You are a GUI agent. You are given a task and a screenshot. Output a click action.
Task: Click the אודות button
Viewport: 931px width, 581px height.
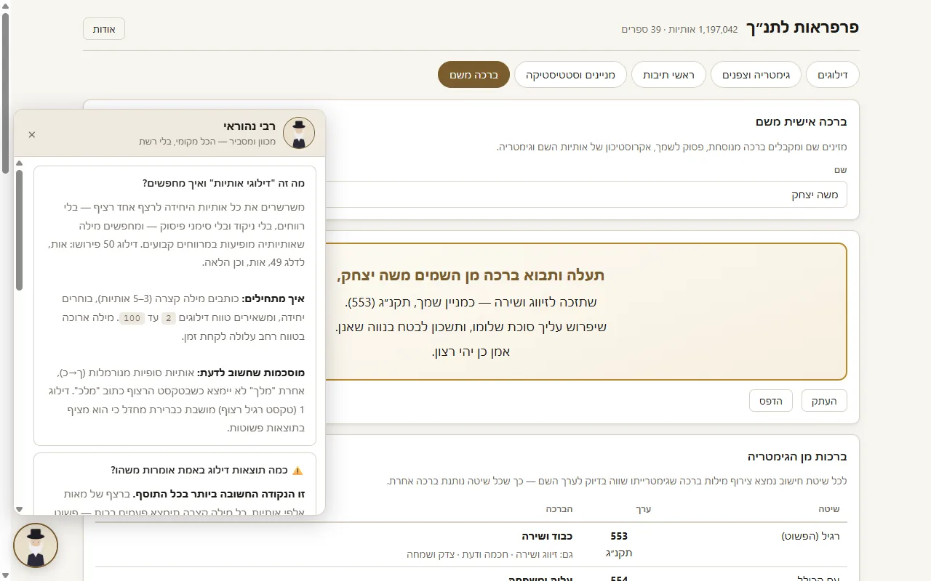coord(104,29)
